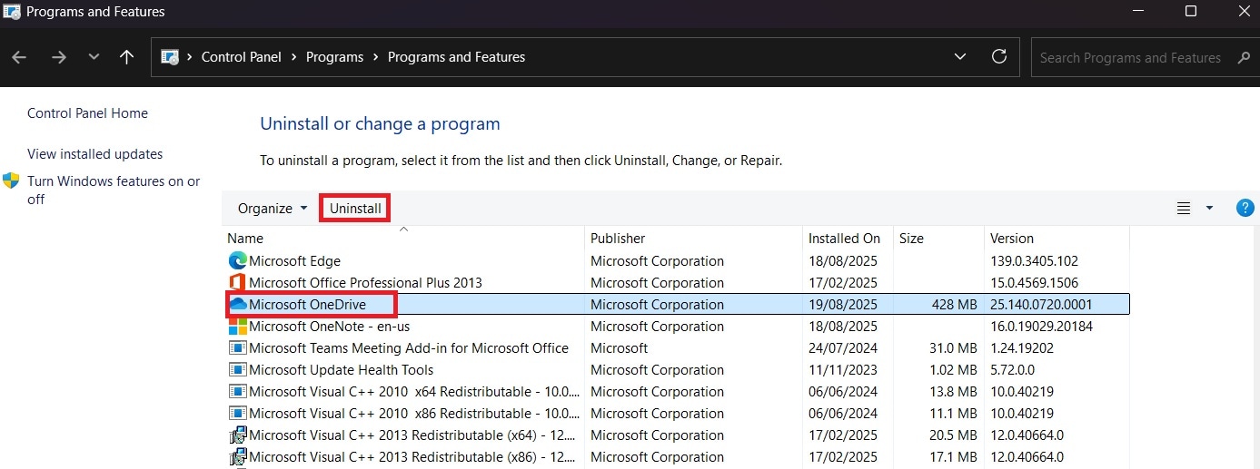1260x469 pixels.
Task: Click Visual C++ 2013 (x64) Redistributable icon
Action: pos(238,435)
